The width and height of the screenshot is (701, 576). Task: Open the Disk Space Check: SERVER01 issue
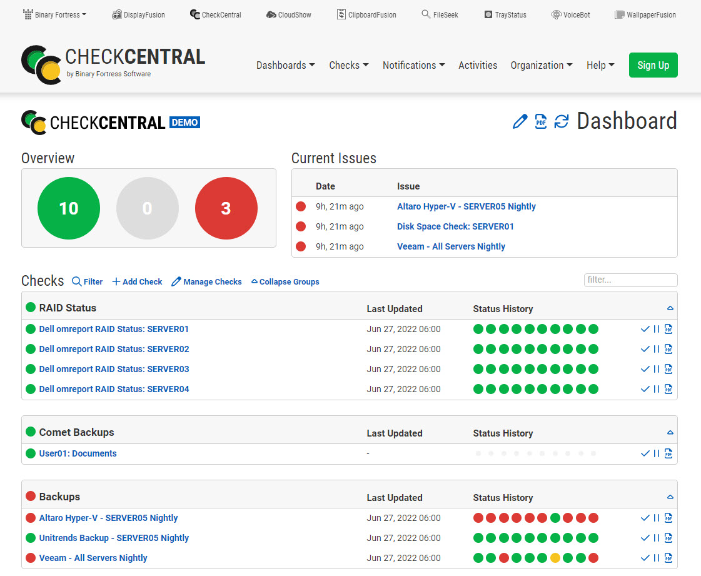point(455,226)
